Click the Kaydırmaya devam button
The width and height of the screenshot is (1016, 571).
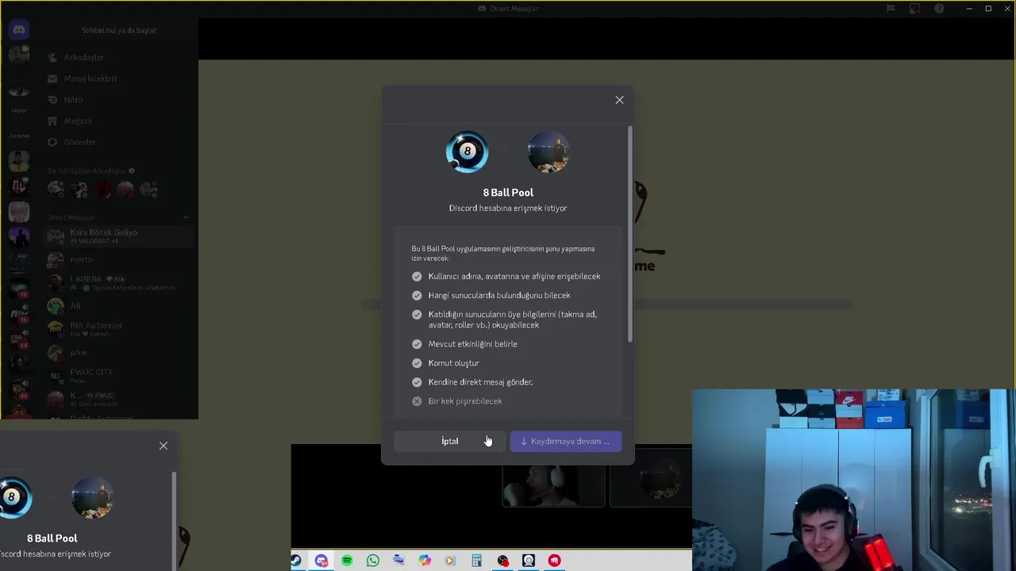click(565, 441)
